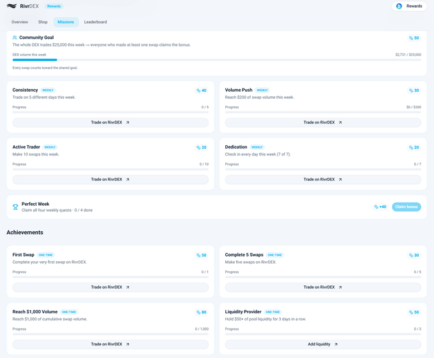The width and height of the screenshot is (434, 358).
Task: Click coin icon on Reach $1,000 Volume reward
Action: [198, 312]
